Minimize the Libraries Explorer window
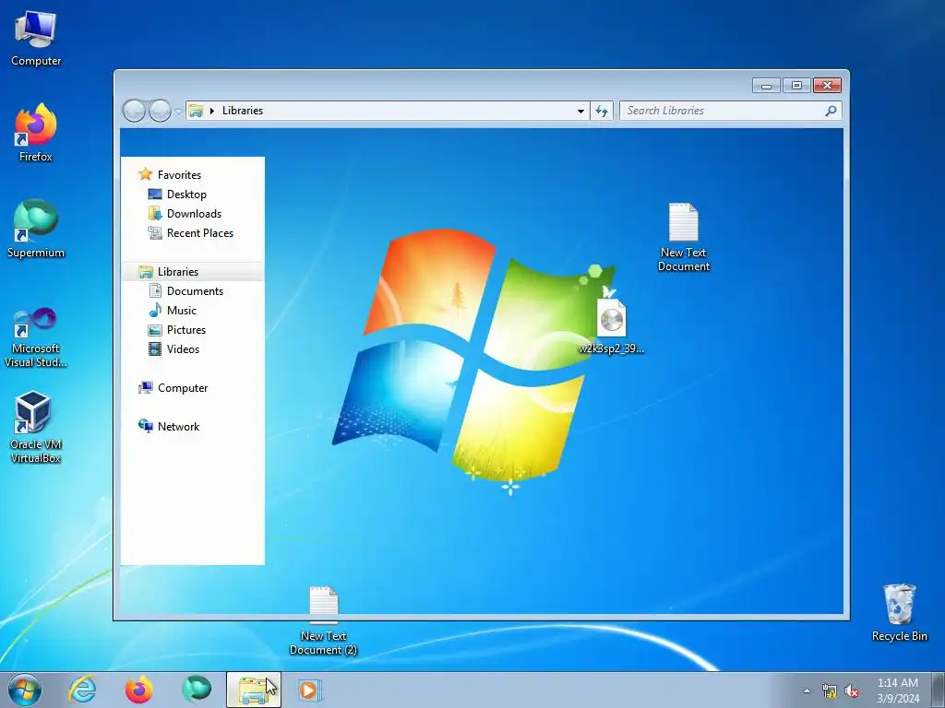Image resolution: width=945 pixels, height=708 pixels. pyautogui.click(x=767, y=86)
